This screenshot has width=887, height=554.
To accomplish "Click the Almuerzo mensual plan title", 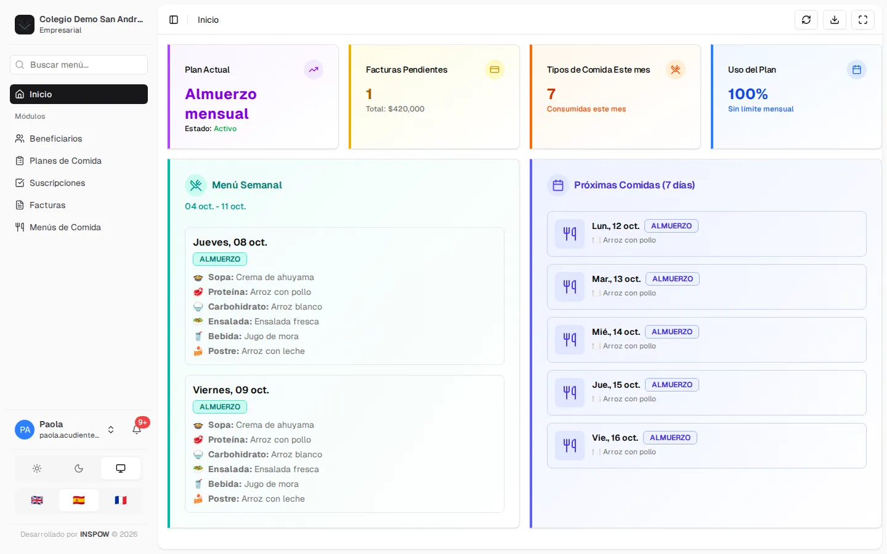I will tap(221, 104).
